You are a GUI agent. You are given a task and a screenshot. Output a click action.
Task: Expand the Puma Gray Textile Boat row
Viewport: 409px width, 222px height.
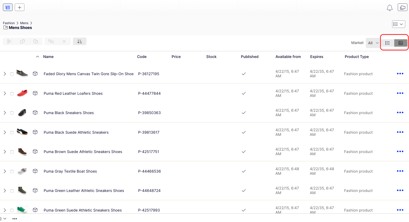5,171
